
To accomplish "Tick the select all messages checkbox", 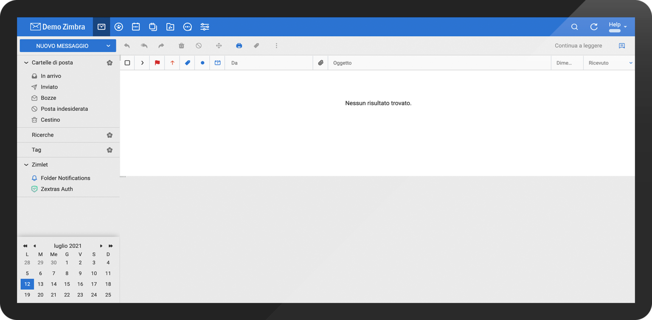I will (x=127, y=63).
